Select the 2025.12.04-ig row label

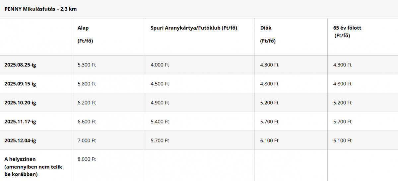tap(20, 140)
